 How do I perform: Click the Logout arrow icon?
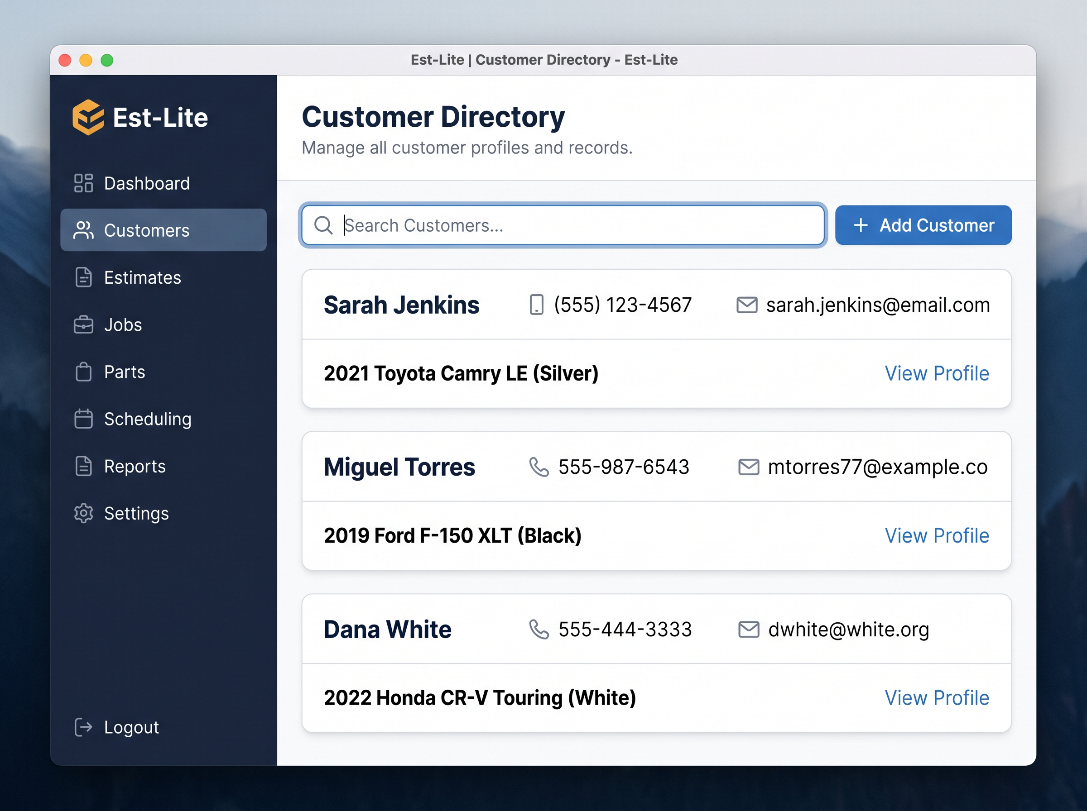(x=83, y=727)
